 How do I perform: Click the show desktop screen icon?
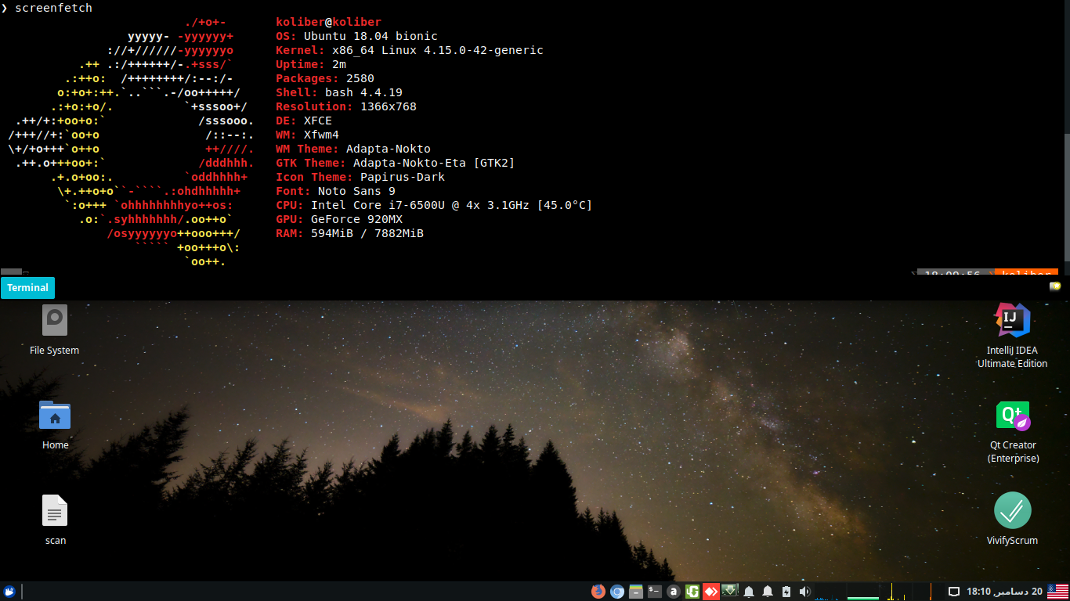click(954, 592)
